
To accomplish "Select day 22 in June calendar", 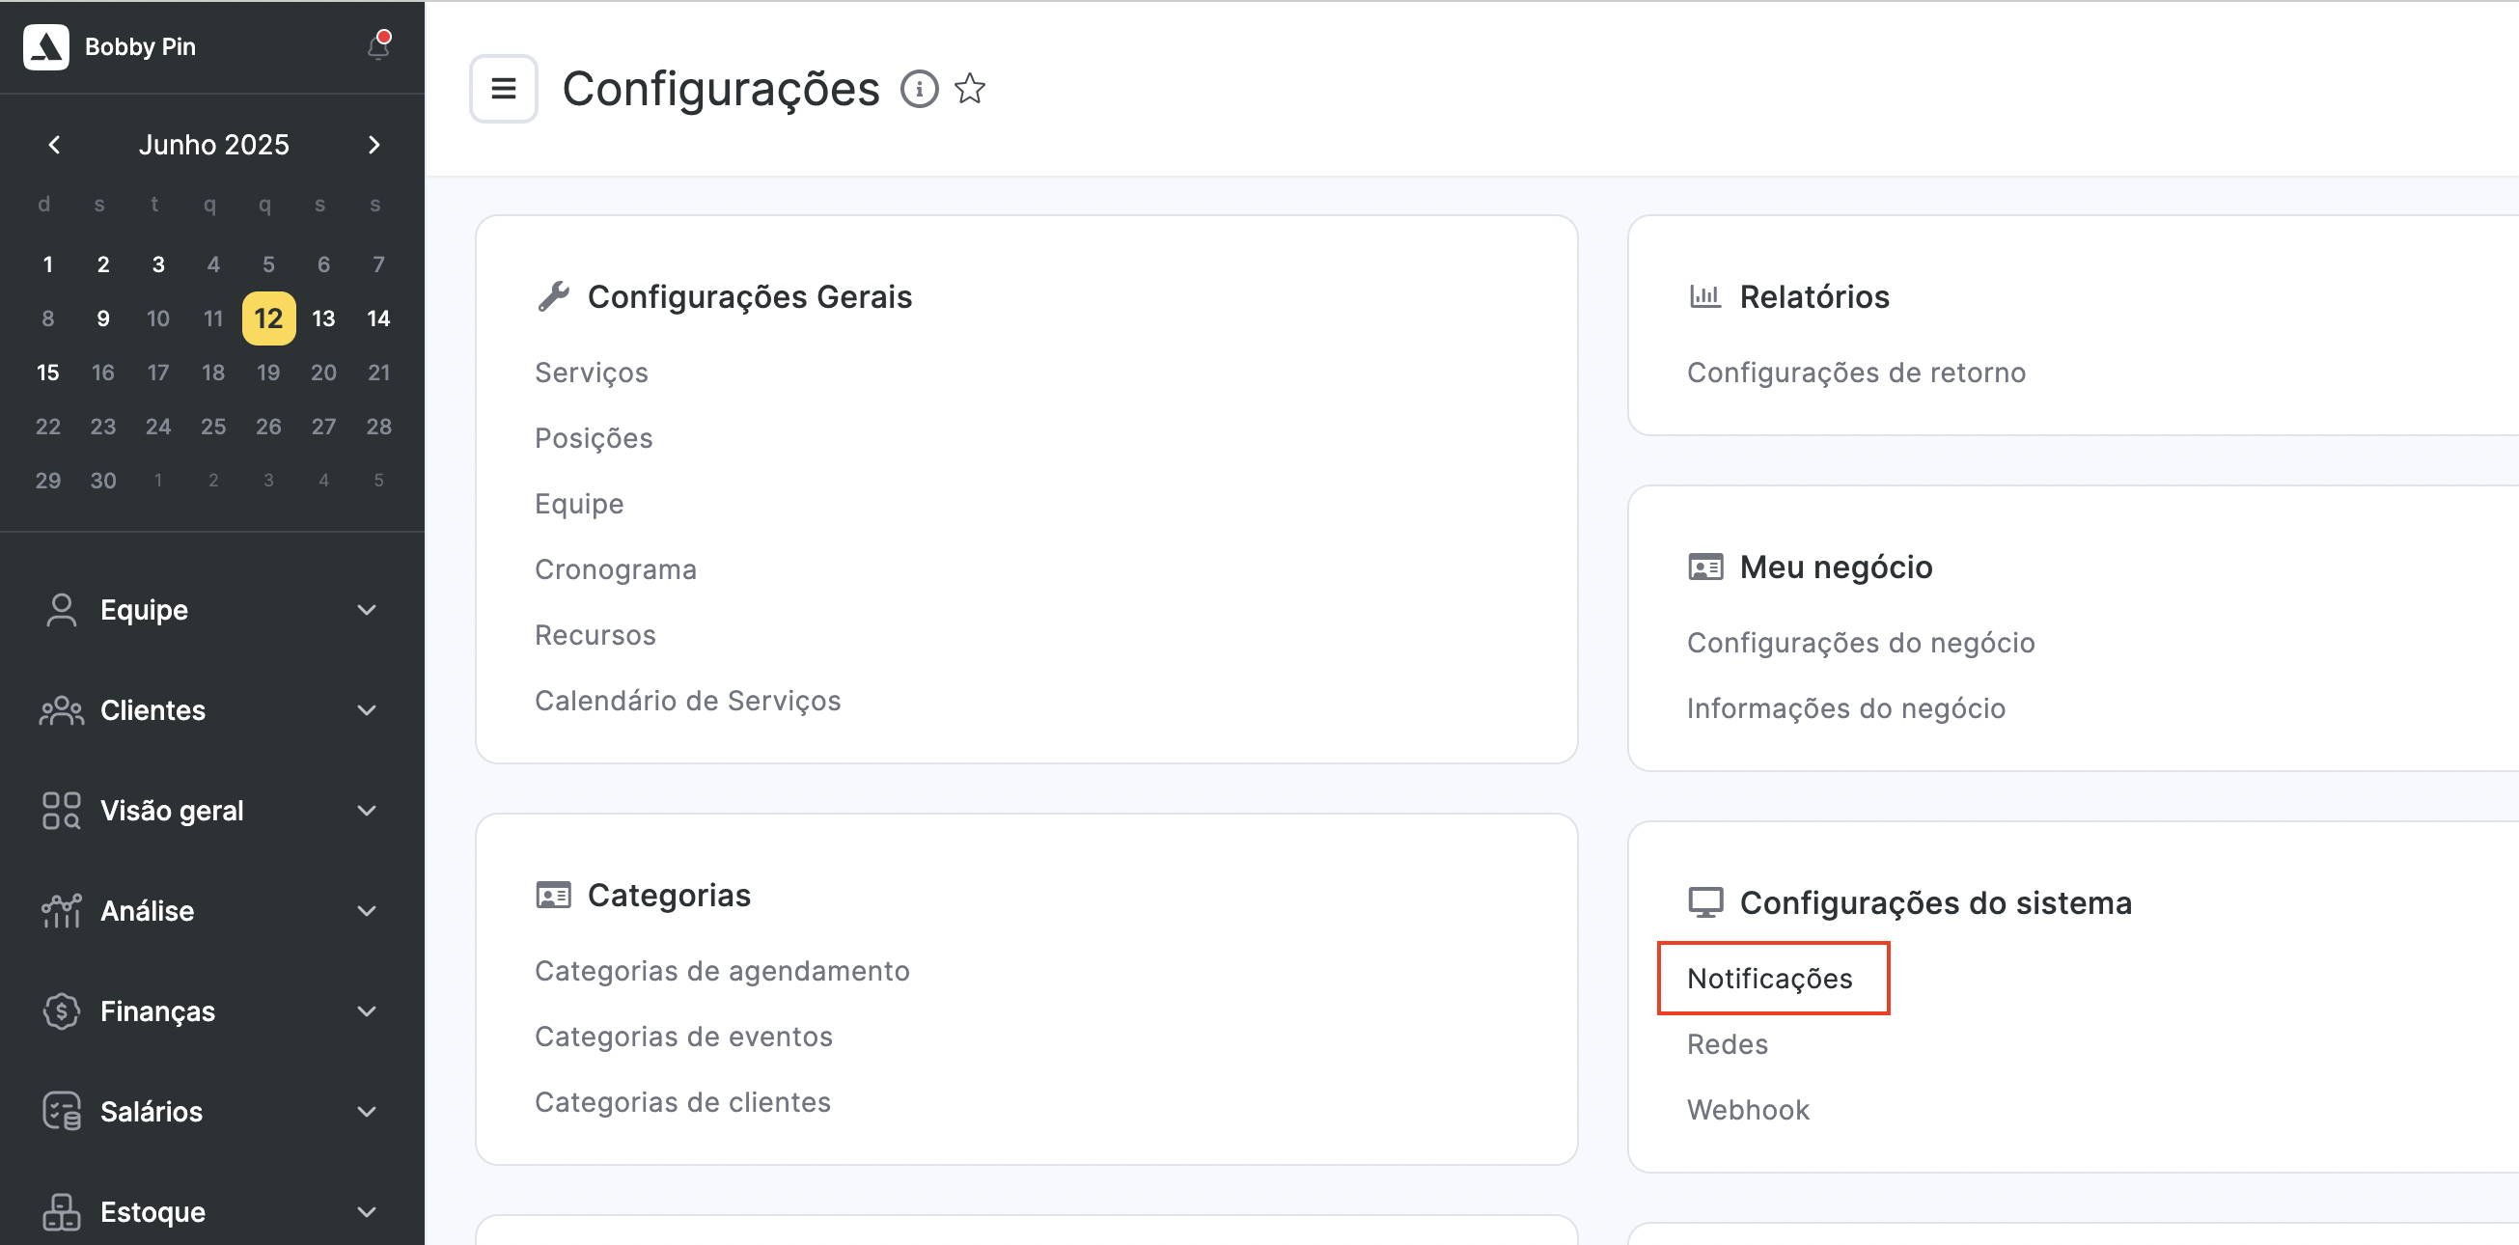I will (x=48, y=427).
